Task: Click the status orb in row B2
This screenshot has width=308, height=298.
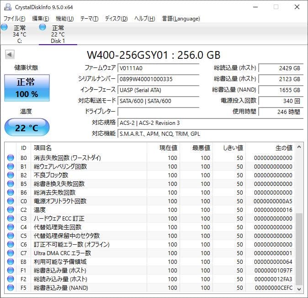Action: coord(11,175)
